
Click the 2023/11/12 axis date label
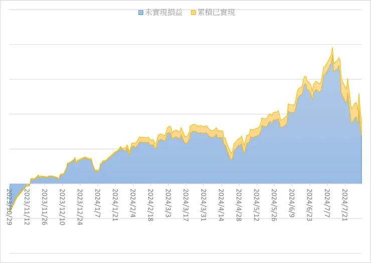coord(27,207)
